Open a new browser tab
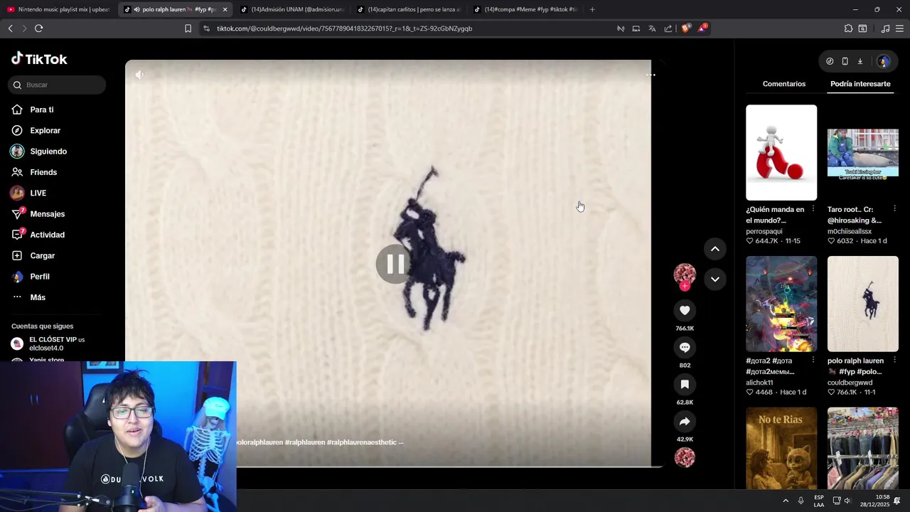The image size is (910, 512). point(592,9)
